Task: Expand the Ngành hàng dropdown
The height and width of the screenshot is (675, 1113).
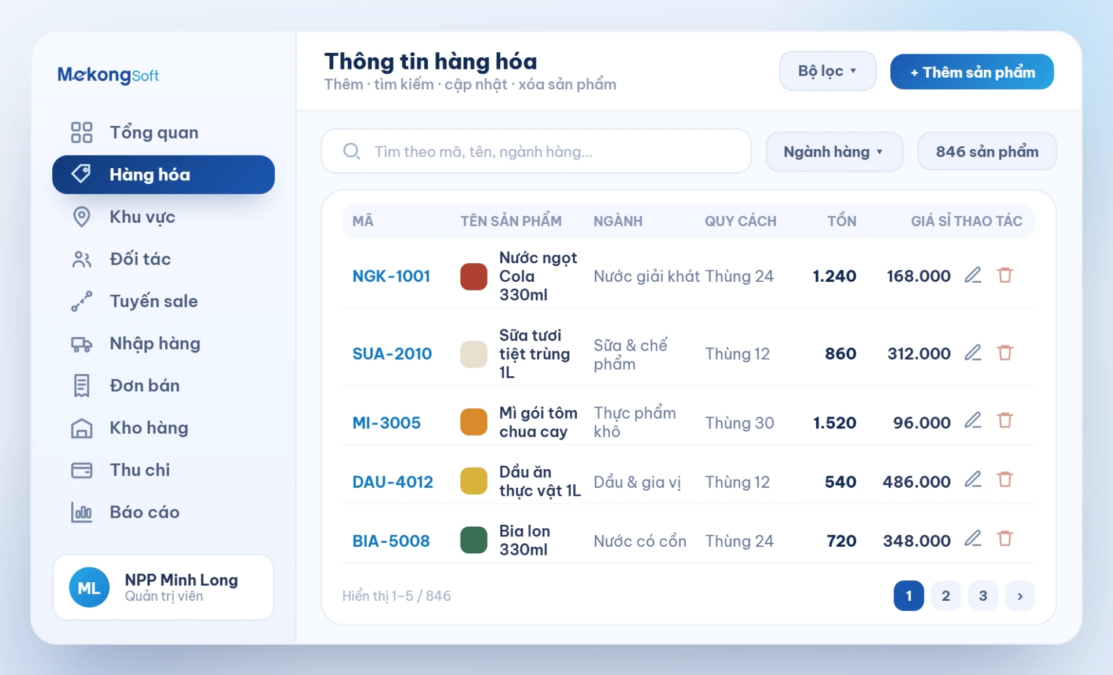Action: [x=834, y=151]
